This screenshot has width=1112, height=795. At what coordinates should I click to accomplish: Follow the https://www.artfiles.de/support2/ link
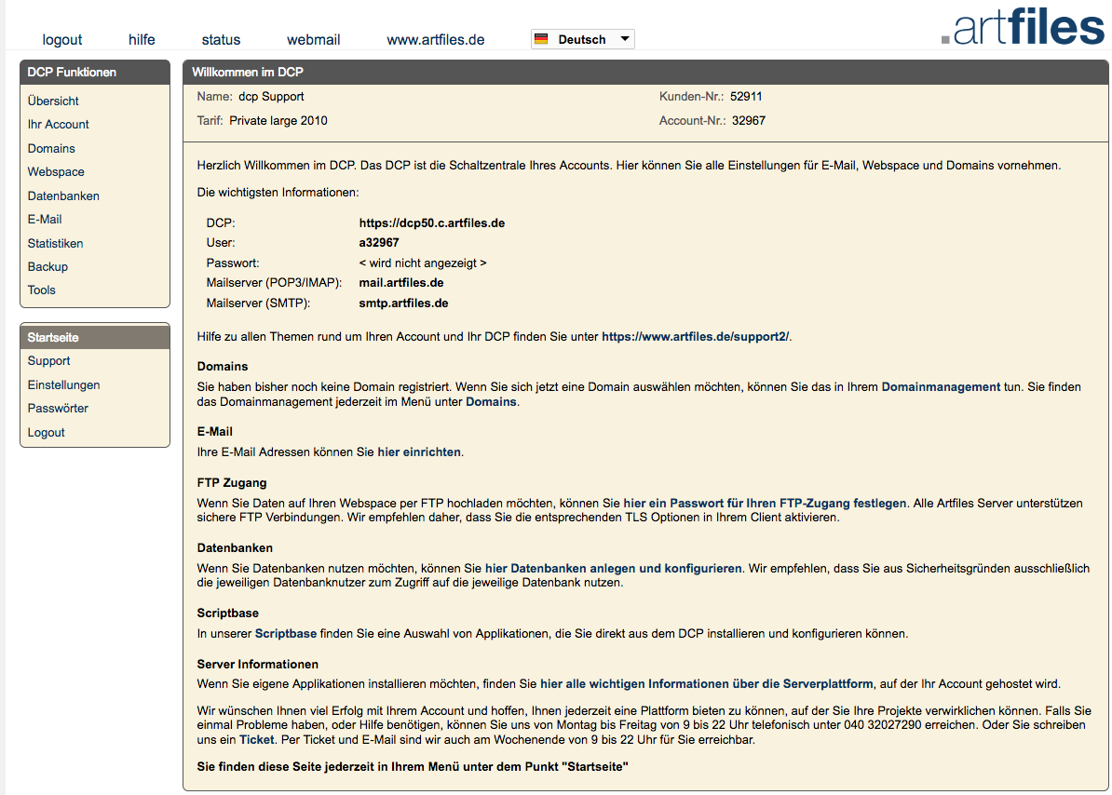point(695,337)
